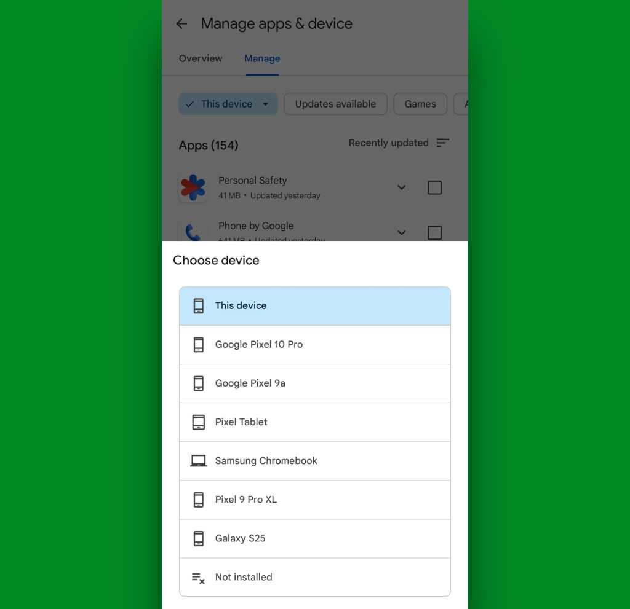Click the phone icon for Pixel 9 Pro XL
This screenshot has width=630, height=609.
click(x=199, y=500)
